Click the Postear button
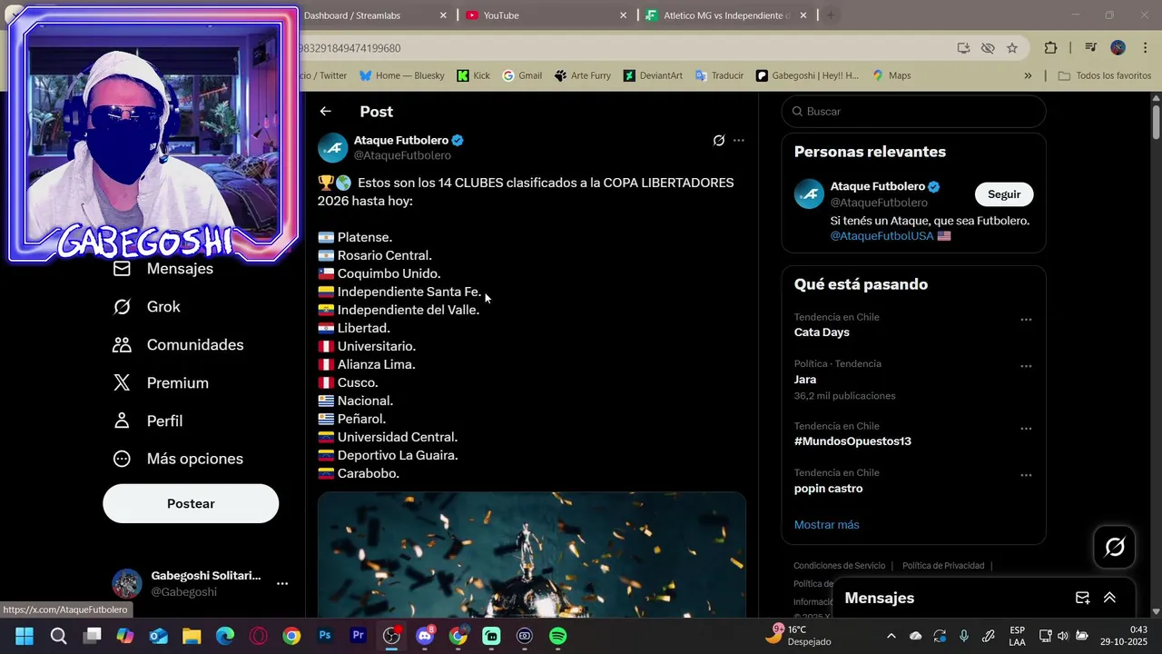The width and height of the screenshot is (1162, 654). (x=191, y=503)
